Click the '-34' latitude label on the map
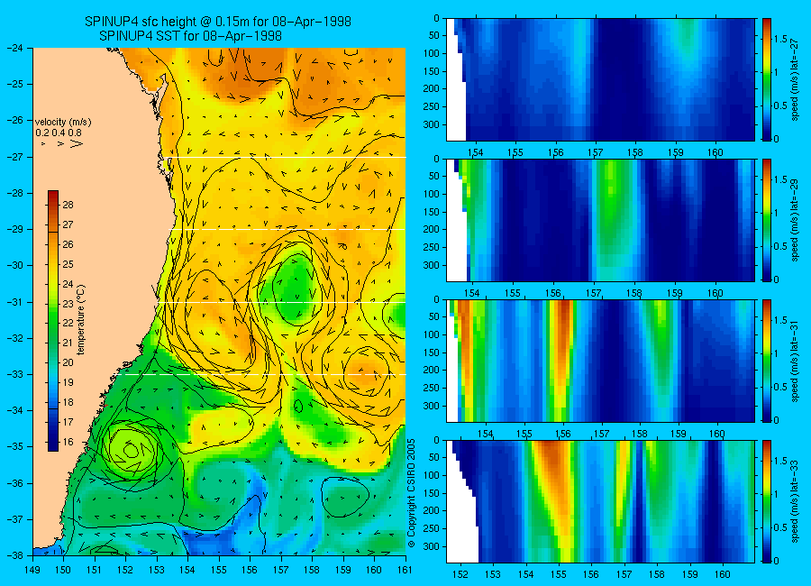The image size is (811, 586). pos(14,410)
